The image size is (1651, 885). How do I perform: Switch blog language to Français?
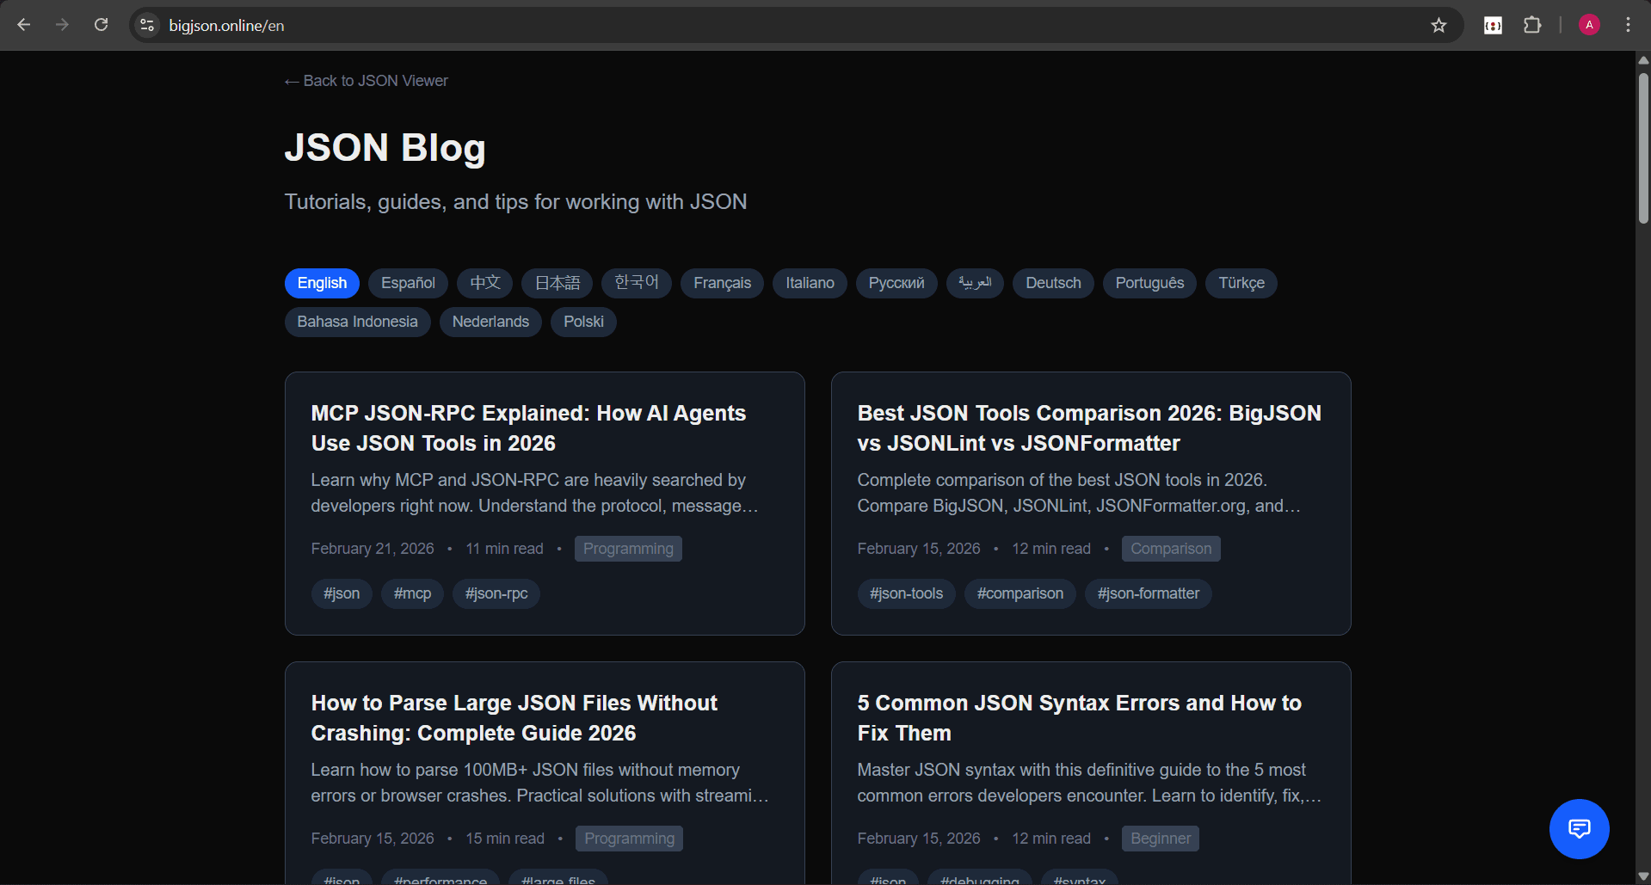[722, 283]
